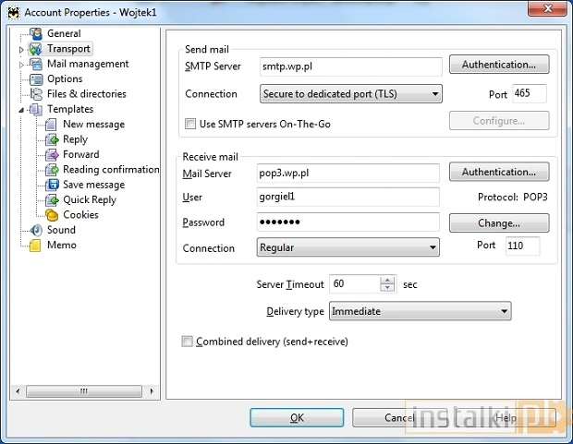Toggle Combined delivery (send+receive) checkbox
The height and width of the screenshot is (444, 573).
(x=188, y=342)
